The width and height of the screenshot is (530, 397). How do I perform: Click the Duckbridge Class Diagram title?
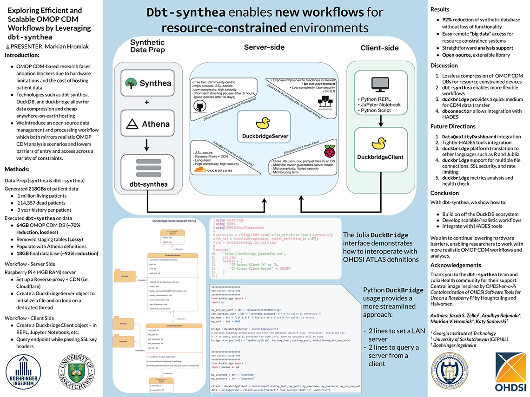pos(175,221)
